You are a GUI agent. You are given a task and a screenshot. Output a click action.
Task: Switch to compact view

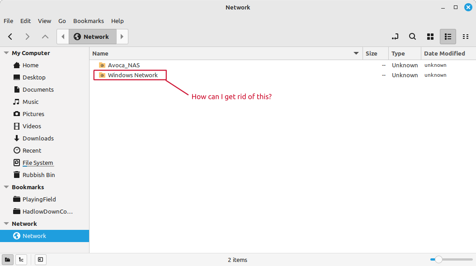tap(465, 37)
